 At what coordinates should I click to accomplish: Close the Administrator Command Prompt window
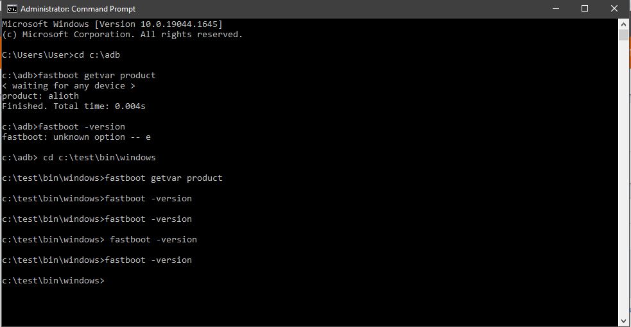pyautogui.click(x=614, y=9)
